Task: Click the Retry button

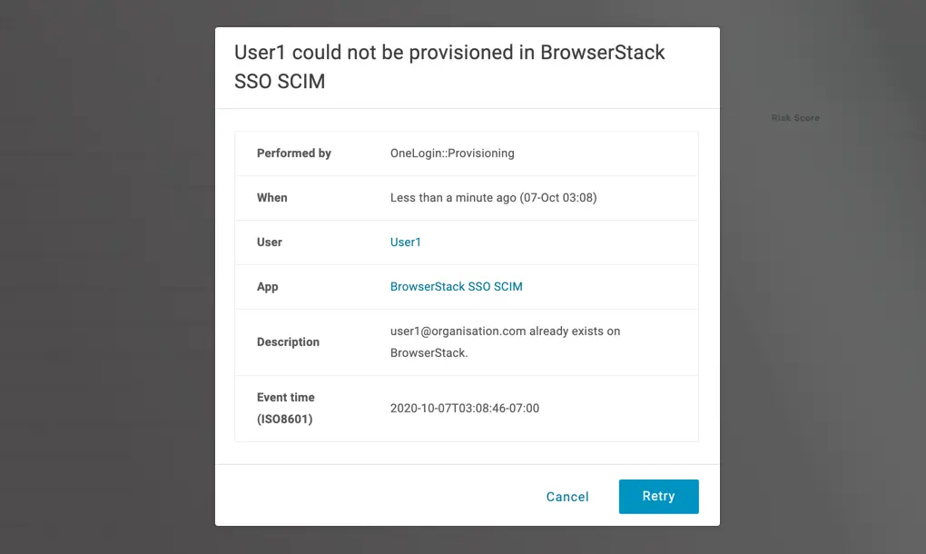Action: 658,497
